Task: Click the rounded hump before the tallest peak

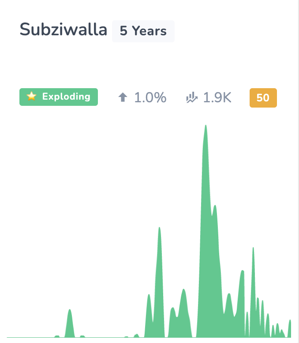Action: [x=183, y=306]
